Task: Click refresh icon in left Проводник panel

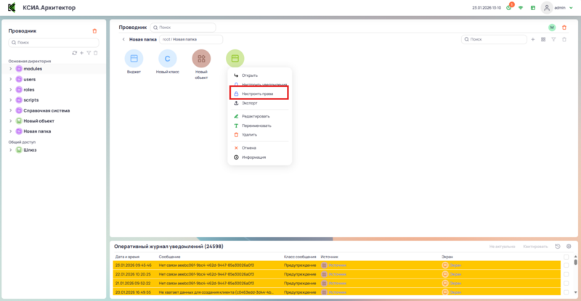Action: (x=74, y=53)
